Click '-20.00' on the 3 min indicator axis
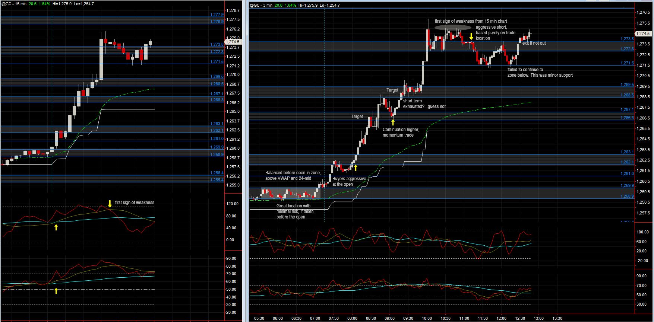 (642, 261)
